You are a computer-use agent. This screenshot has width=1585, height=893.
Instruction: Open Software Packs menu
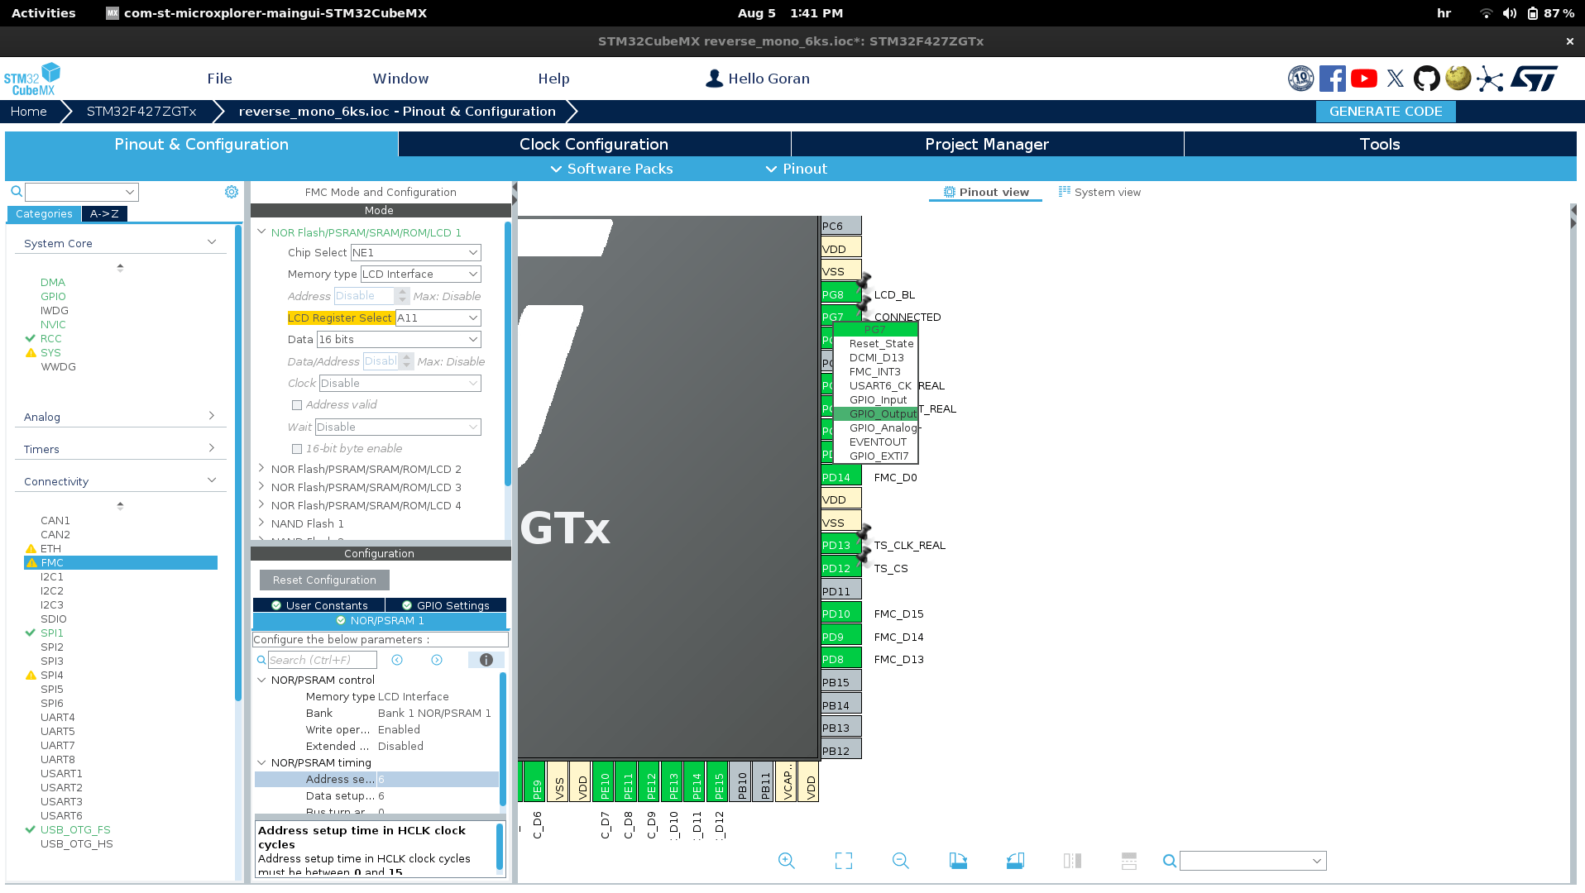(612, 169)
